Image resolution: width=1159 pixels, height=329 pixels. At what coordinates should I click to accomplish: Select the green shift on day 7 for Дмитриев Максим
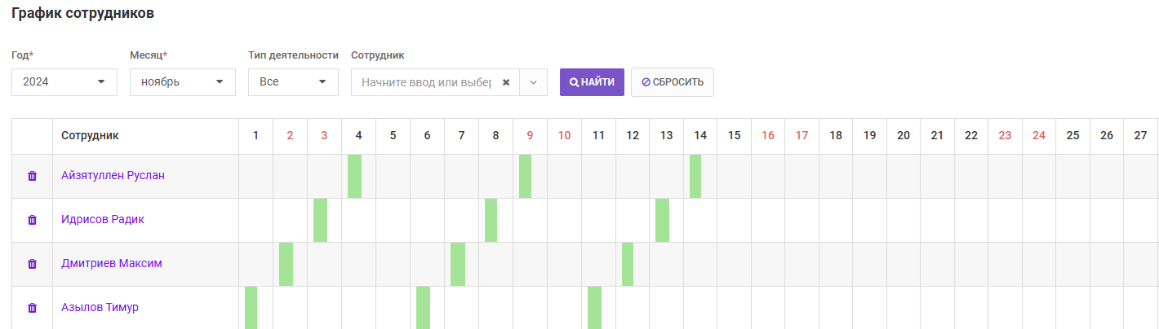click(x=458, y=264)
